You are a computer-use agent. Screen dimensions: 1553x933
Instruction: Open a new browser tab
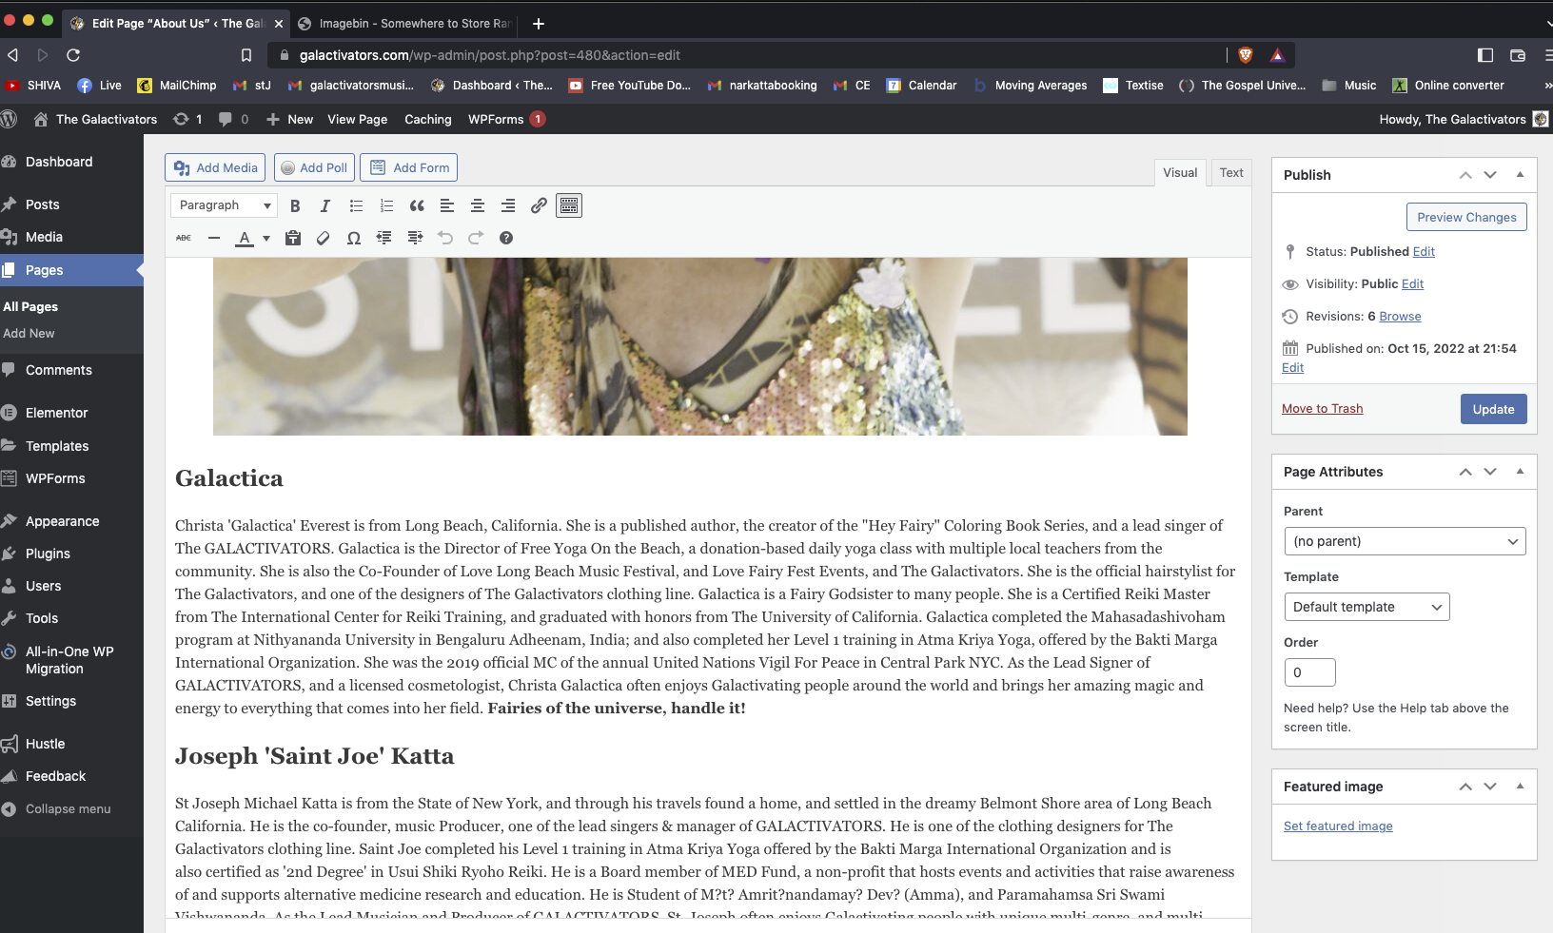pyautogui.click(x=539, y=23)
